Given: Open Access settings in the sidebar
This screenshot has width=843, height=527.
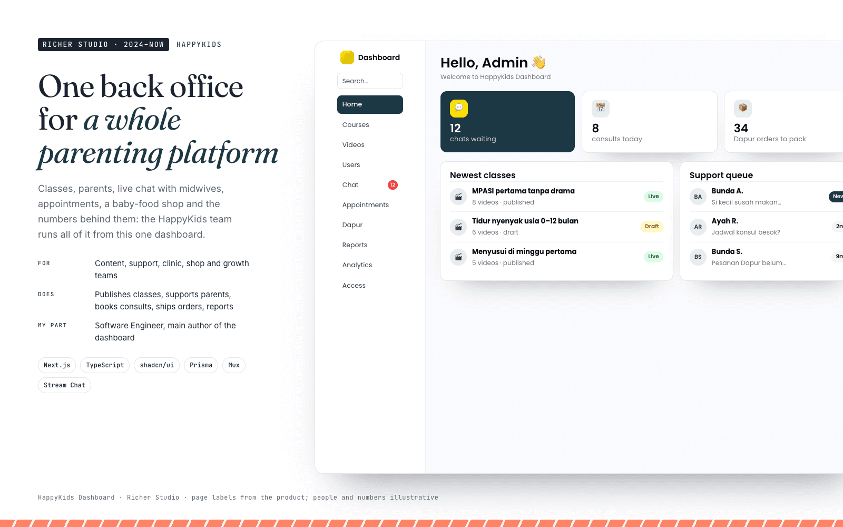Looking at the screenshot, I should [x=370, y=286].
